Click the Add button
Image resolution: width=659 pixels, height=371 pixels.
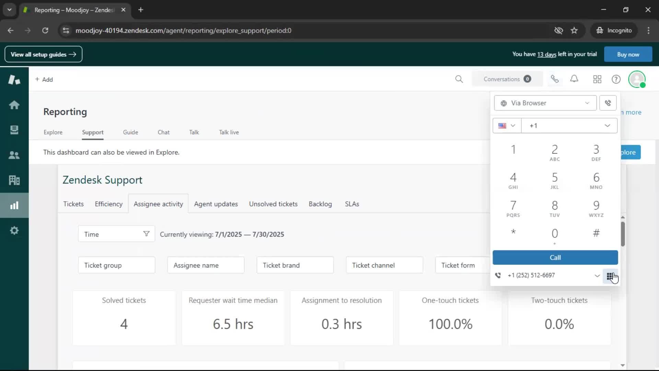click(x=44, y=79)
